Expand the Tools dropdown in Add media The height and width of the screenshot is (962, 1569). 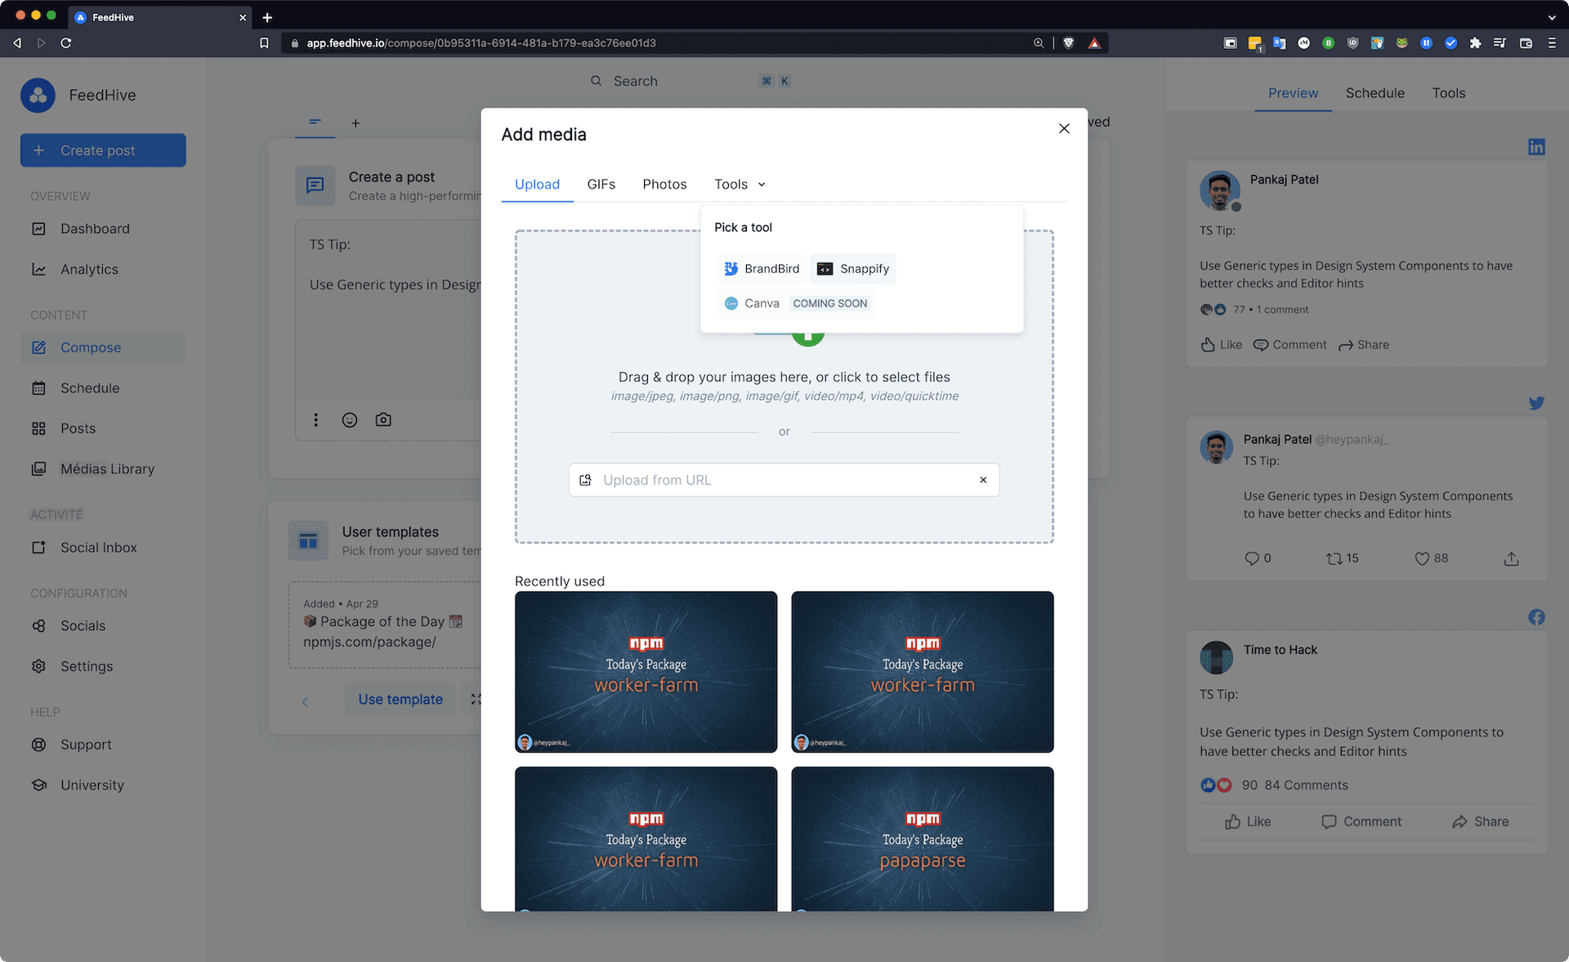coord(739,184)
